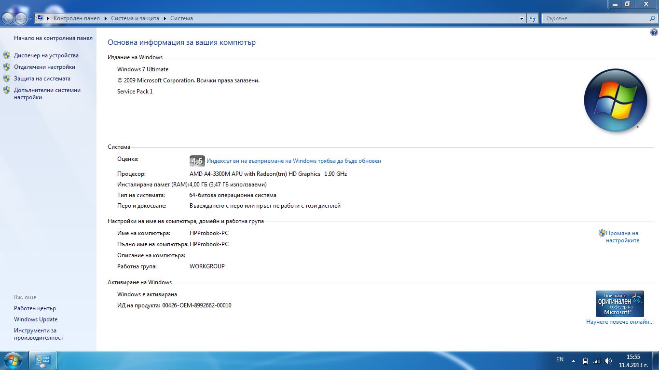Click the 4,5 Windows Experience rating badge
Image resolution: width=659 pixels, height=370 pixels.
(197, 161)
